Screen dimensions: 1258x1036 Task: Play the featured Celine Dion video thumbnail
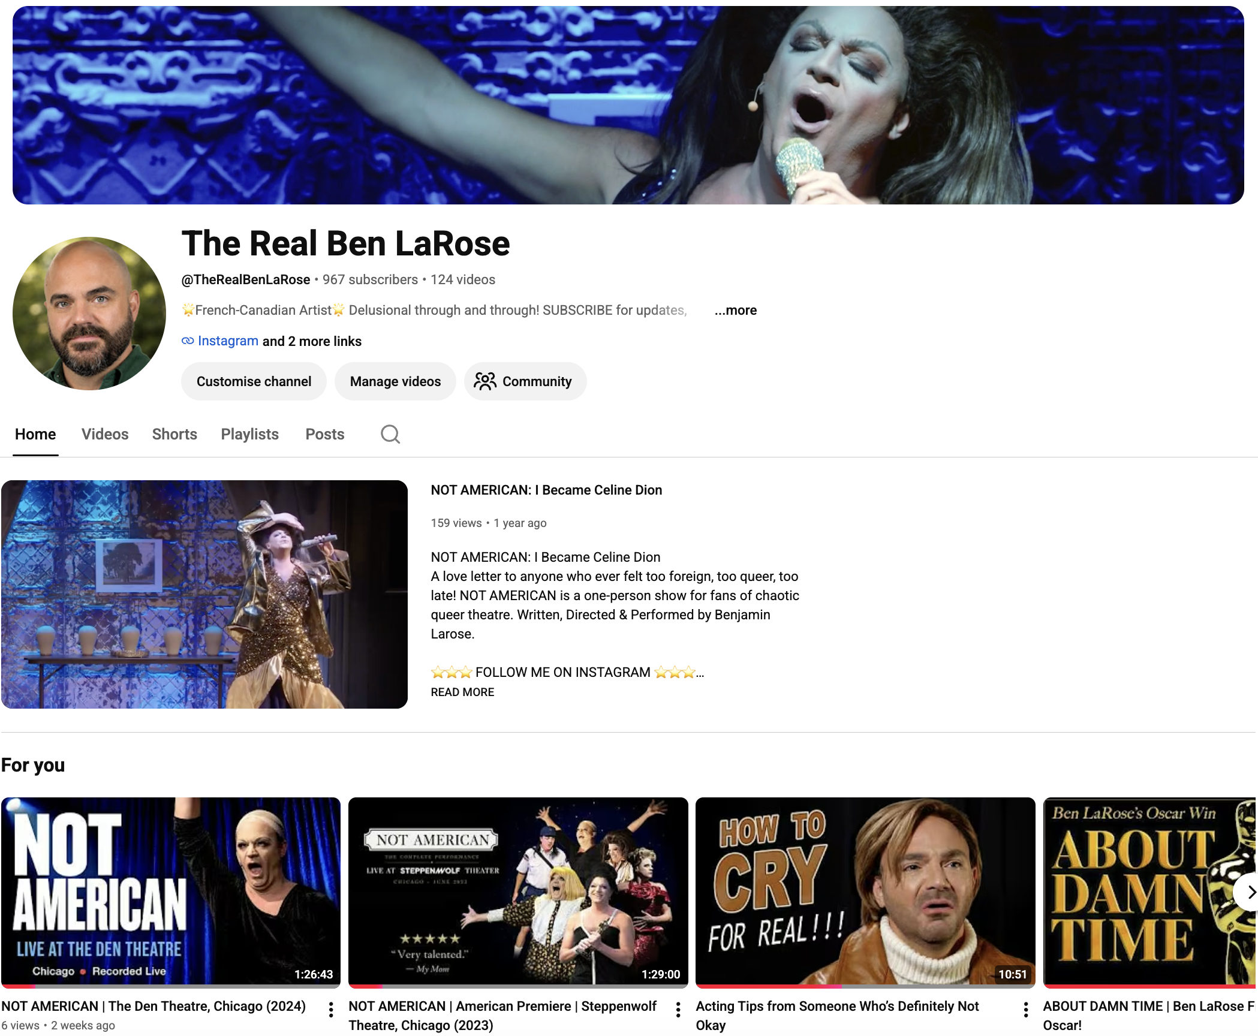[x=204, y=594]
